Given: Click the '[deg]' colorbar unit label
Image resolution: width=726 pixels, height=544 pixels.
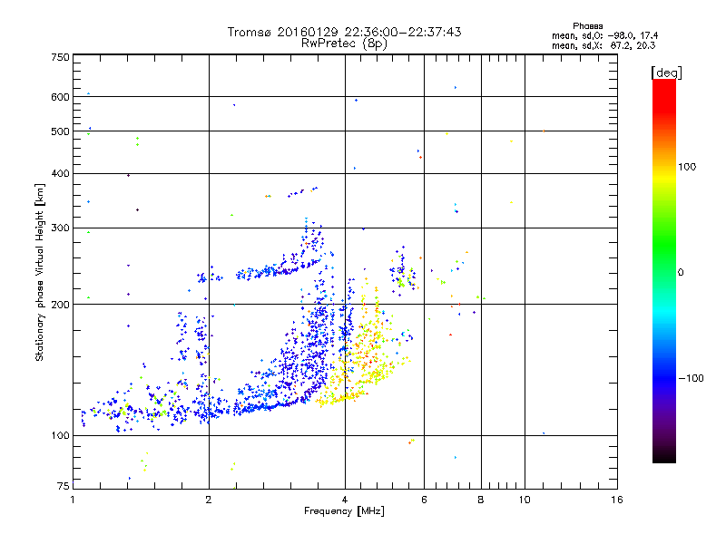Looking at the screenshot, I should click(666, 73).
